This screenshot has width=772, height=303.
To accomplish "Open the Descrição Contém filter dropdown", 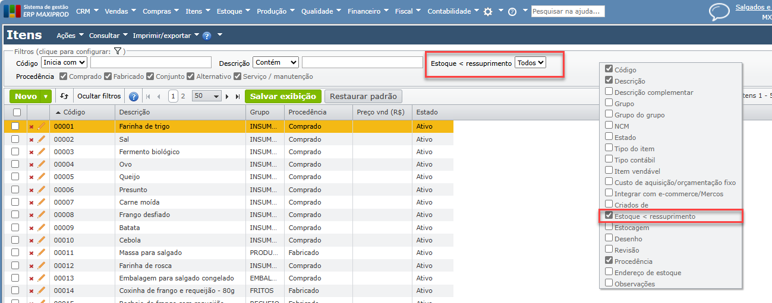I will click(x=276, y=62).
